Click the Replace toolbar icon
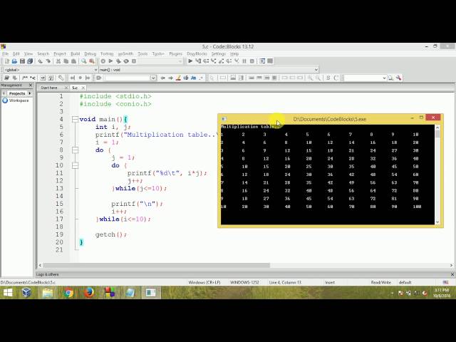The height and width of the screenshot is (342, 456). click(92, 61)
